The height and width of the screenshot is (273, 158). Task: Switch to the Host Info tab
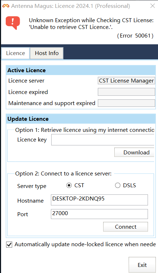(47, 53)
